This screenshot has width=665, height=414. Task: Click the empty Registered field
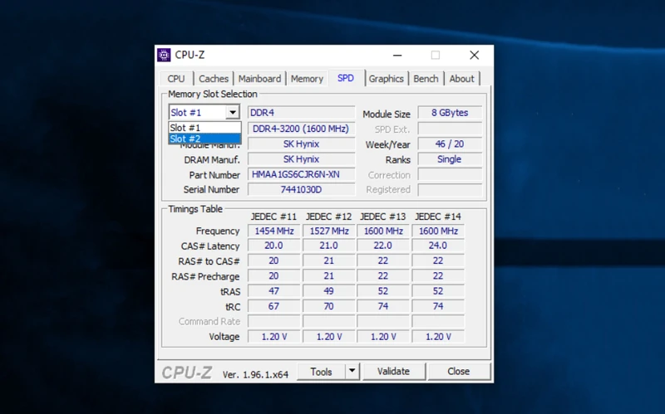click(x=450, y=189)
